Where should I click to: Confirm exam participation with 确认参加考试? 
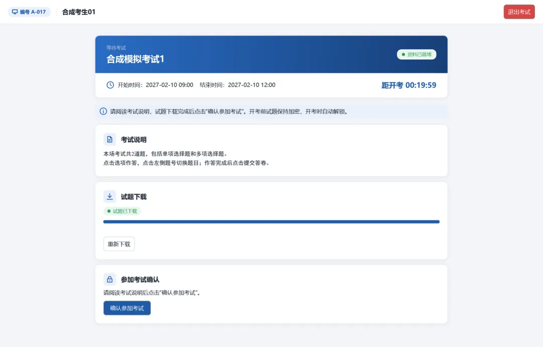pyautogui.click(x=127, y=308)
